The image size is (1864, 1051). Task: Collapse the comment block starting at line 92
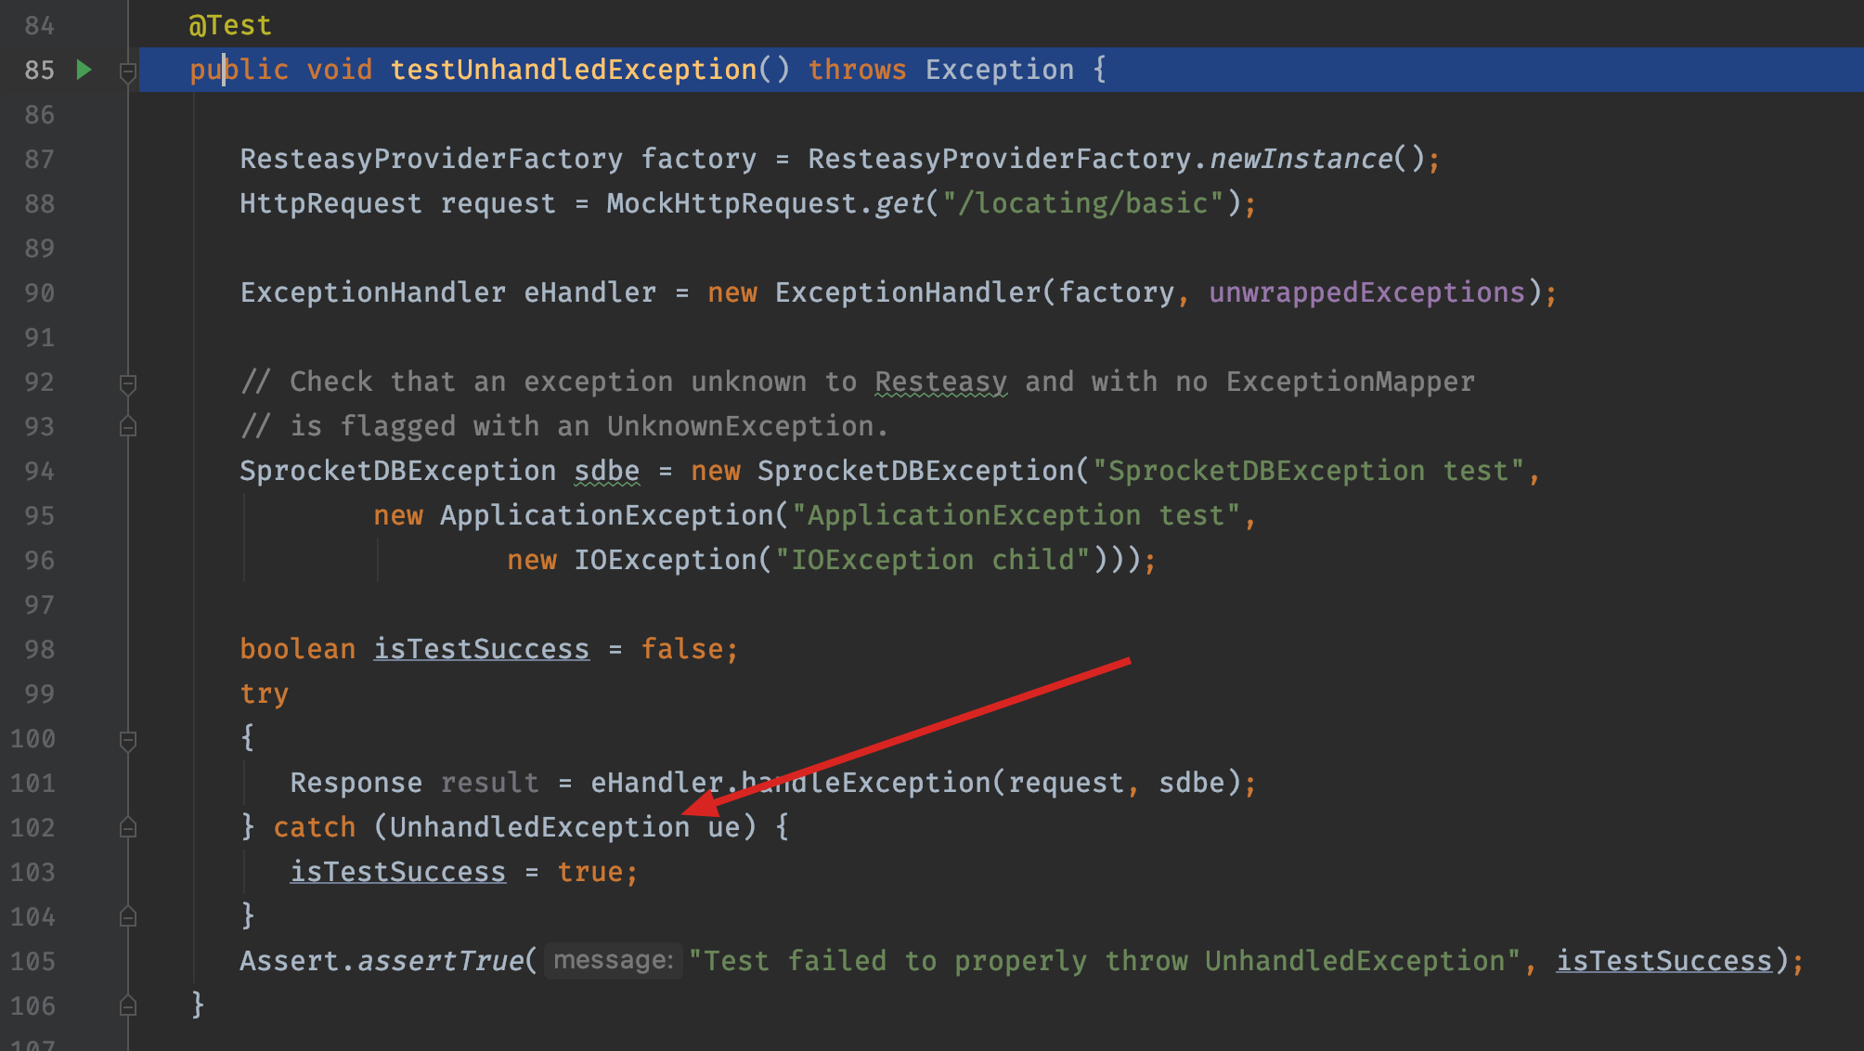(128, 383)
